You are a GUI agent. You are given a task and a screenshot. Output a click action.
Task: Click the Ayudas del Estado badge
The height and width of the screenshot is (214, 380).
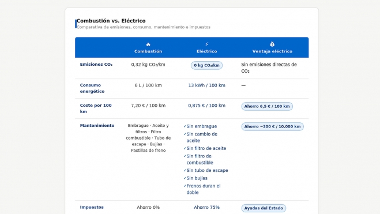click(264, 208)
